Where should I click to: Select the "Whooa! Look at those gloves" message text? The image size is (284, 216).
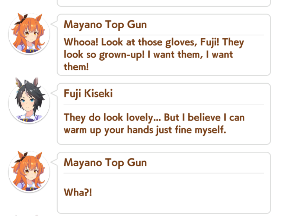(154, 54)
